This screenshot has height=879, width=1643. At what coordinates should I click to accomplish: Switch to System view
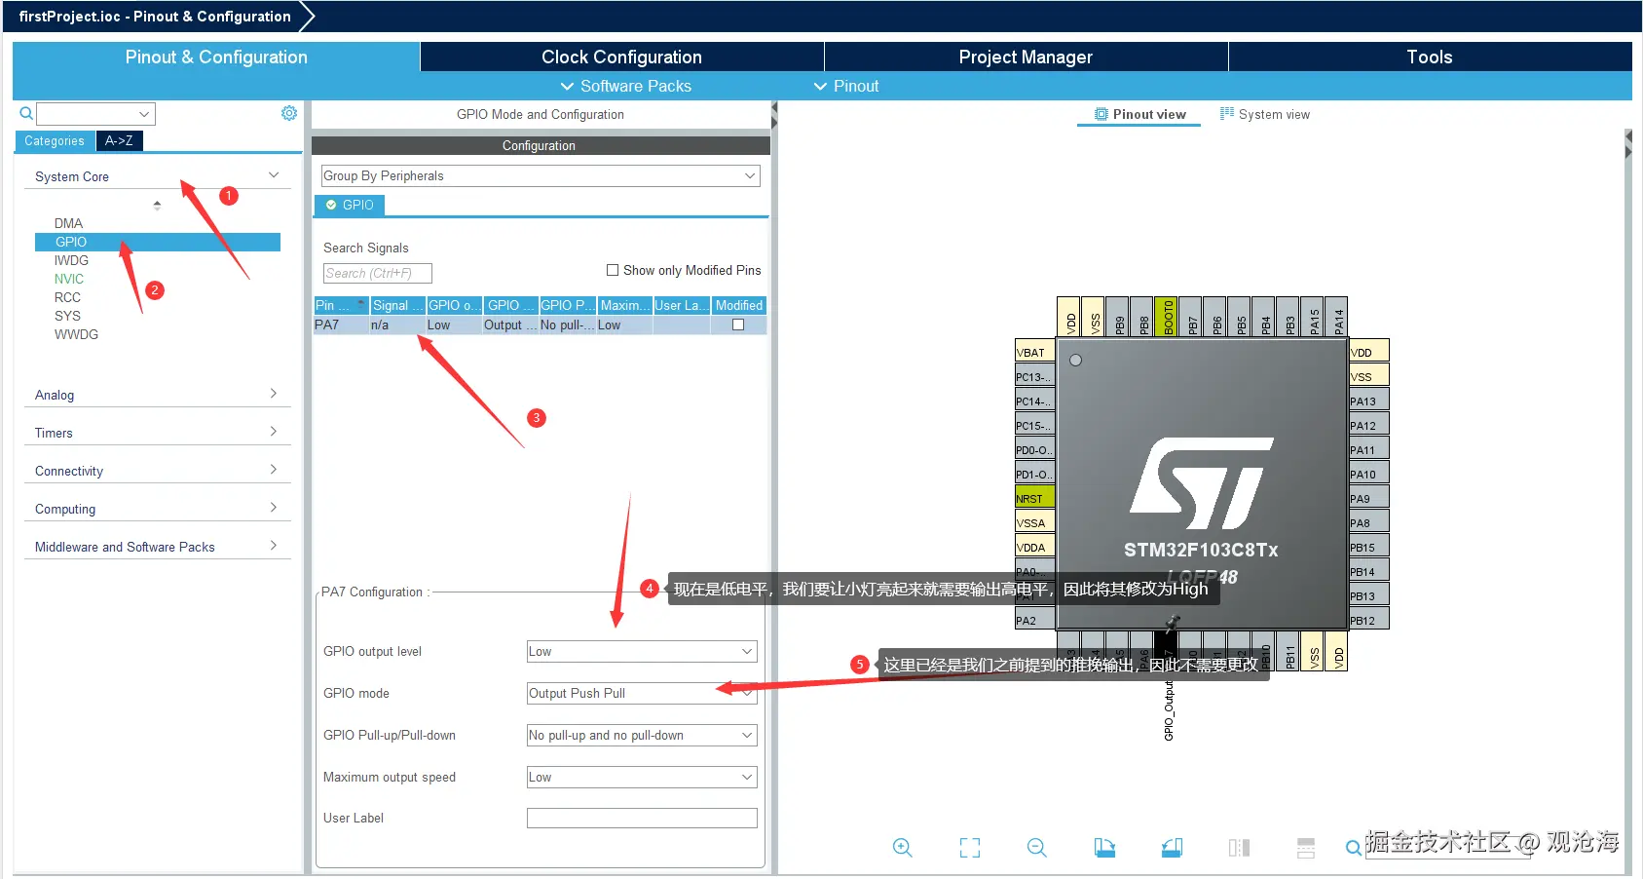[x=1264, y=114]
